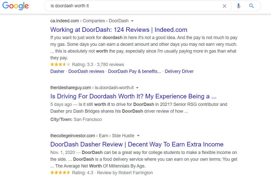The height and width of the screenshot is (181, 271).
Task: Click the 'therideshareguy.com › is-doordash-worth-it' breadcrumb
Action: [92, 88]
